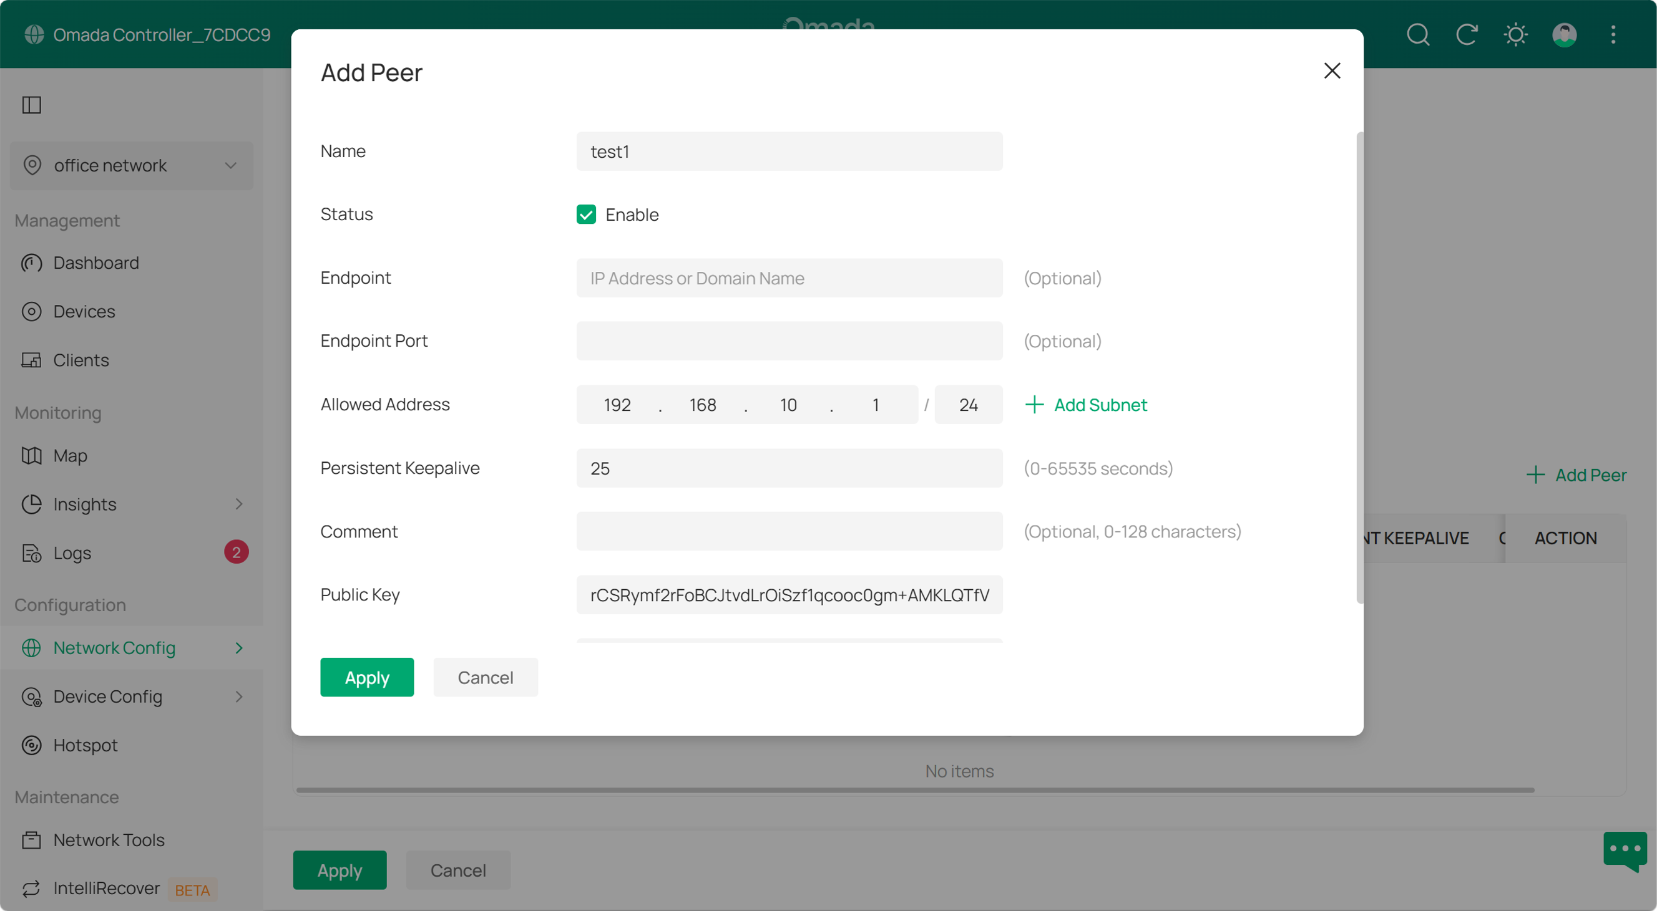Click the ACTION column header
This screenshot has height=911, width=1657.
click(1565, 537)
